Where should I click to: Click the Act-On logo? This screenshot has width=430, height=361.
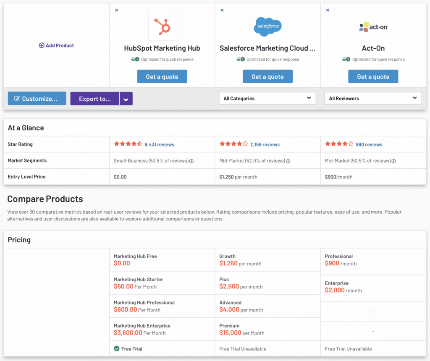[x=373, y=27]
